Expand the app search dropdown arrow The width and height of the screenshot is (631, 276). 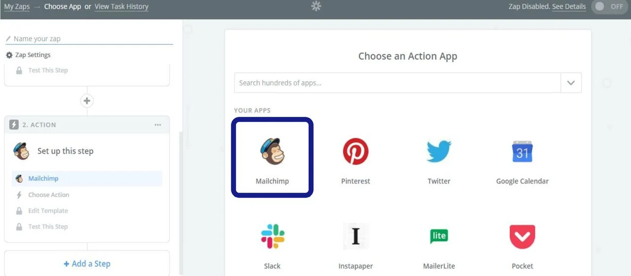pos(571,83)
